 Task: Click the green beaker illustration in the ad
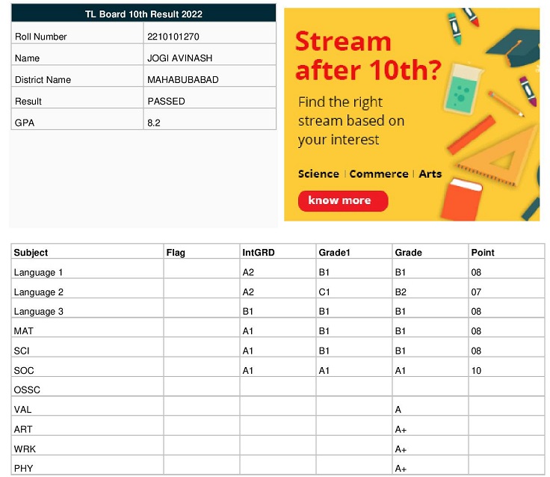click(x=463, y=88)
